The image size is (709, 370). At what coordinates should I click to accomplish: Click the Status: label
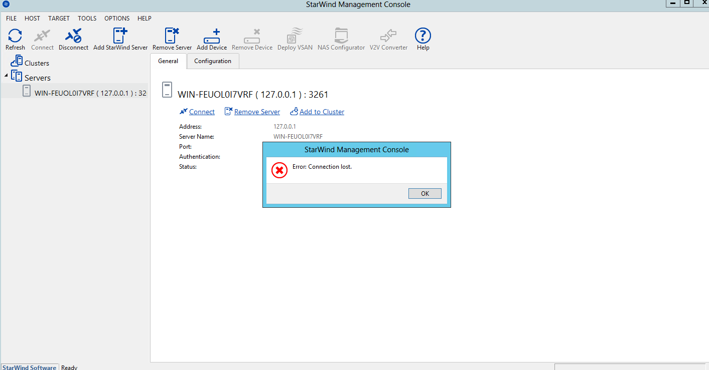tap(188, 167)
